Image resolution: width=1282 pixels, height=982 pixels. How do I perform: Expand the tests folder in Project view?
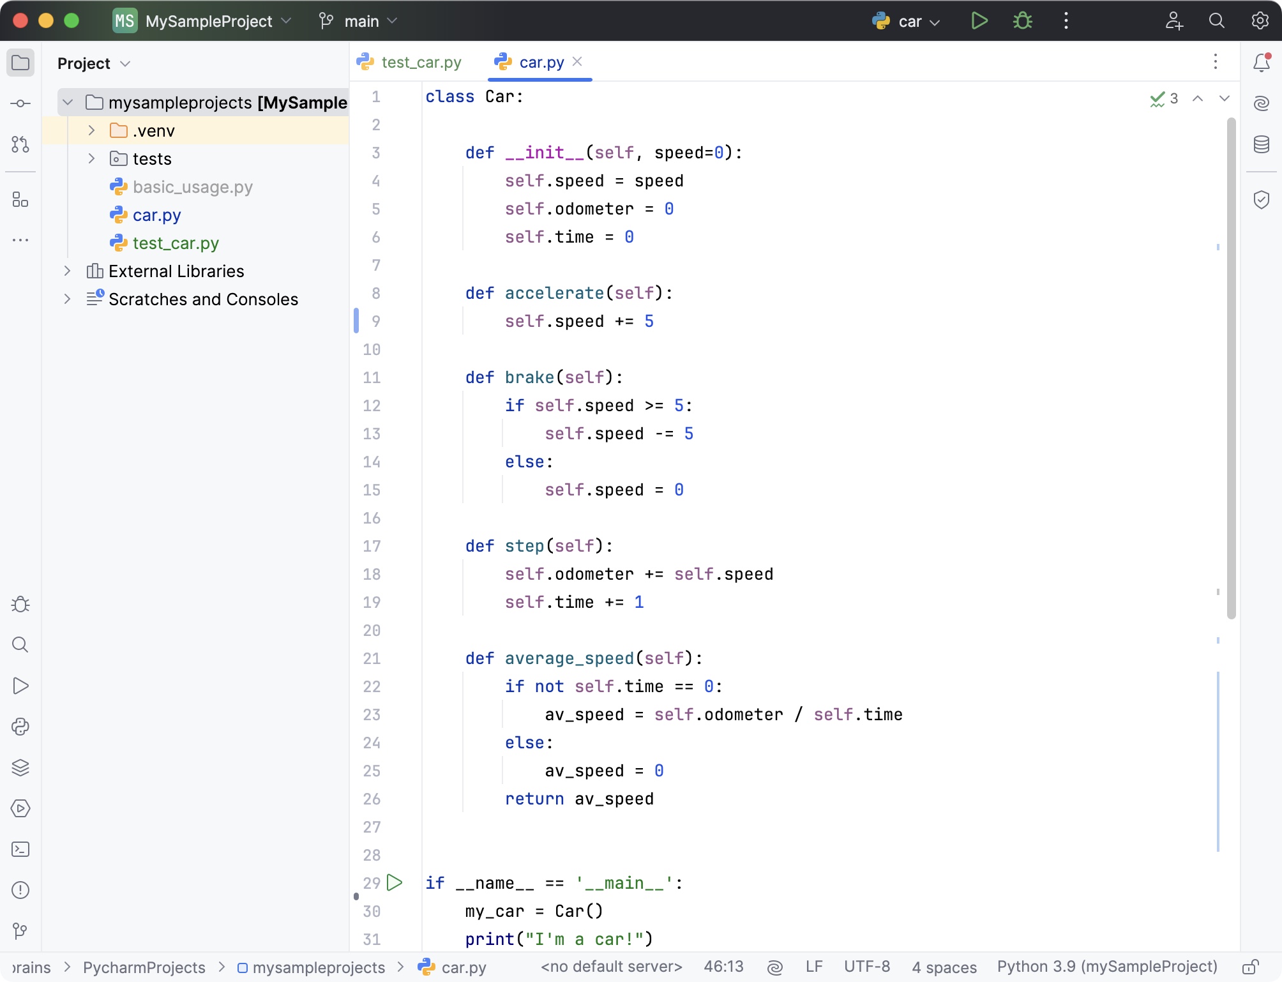[91, 158]
